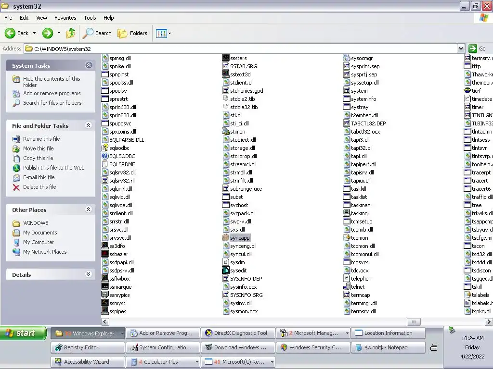Collapse the Other Places panel
This screenshot has width=493, height=369.
[89, 209]
